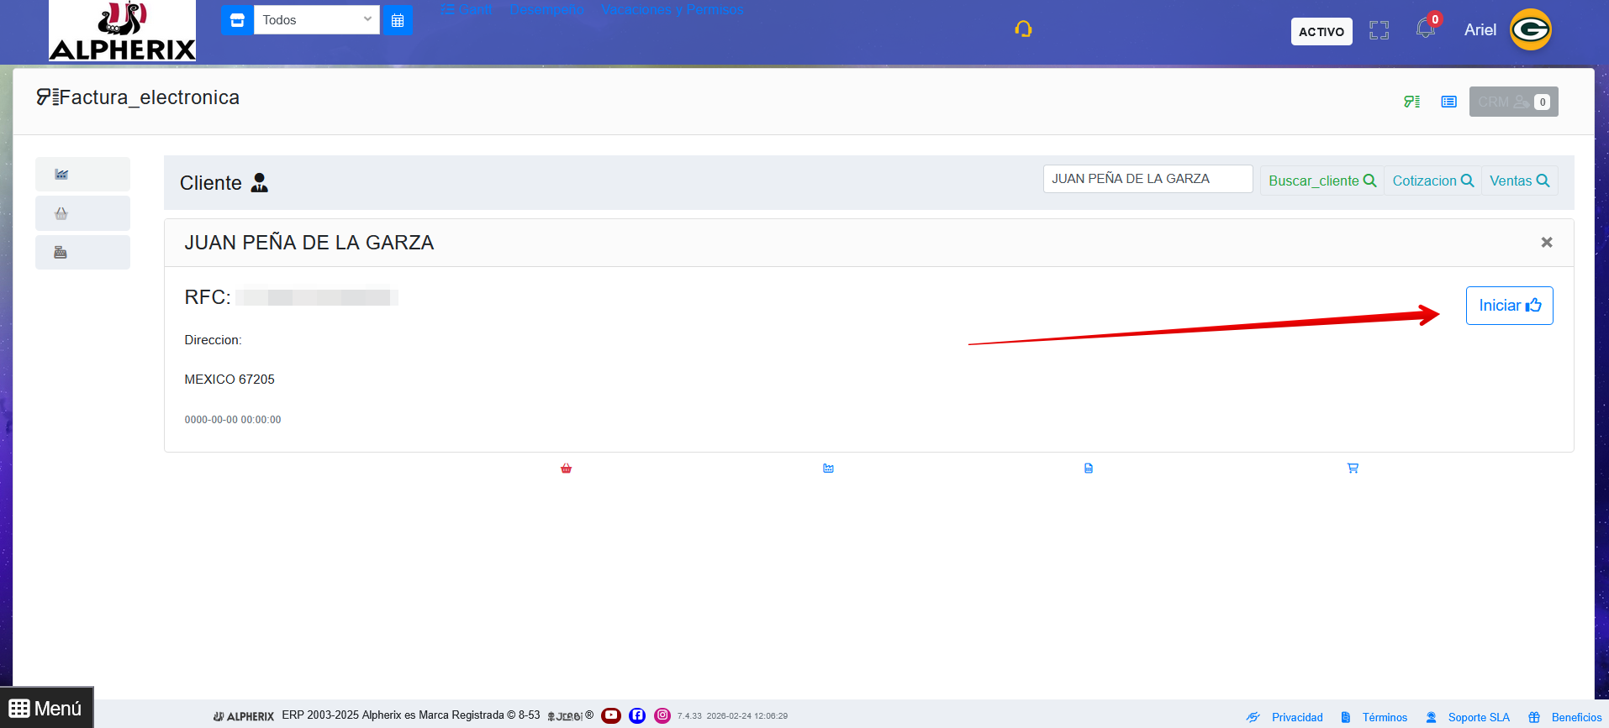Click the Buscar_cliente button
The height and width of the screenshot is (728, 1609).
tap(1321, 181)
